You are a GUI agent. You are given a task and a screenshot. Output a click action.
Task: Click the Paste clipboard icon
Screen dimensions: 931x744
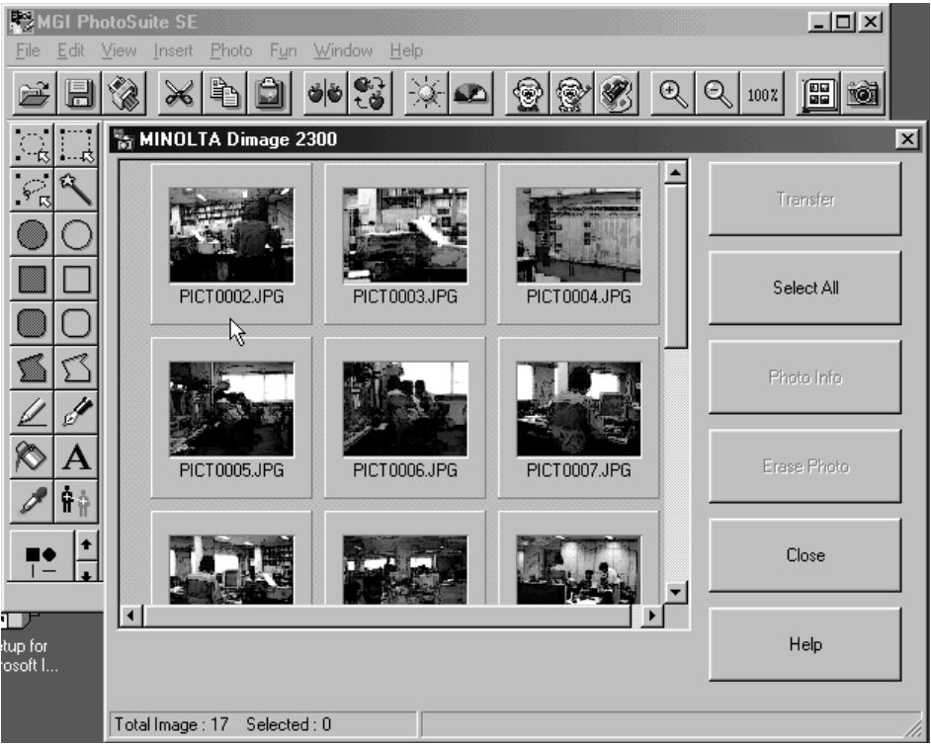[269, 93]
